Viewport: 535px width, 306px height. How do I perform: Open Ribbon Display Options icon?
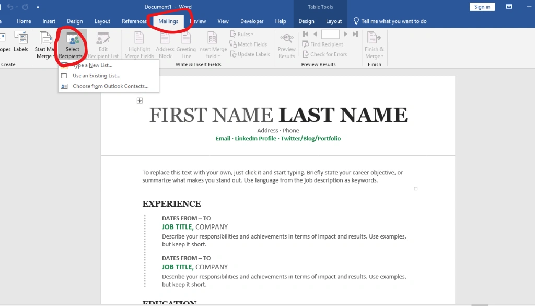(509, 7)
